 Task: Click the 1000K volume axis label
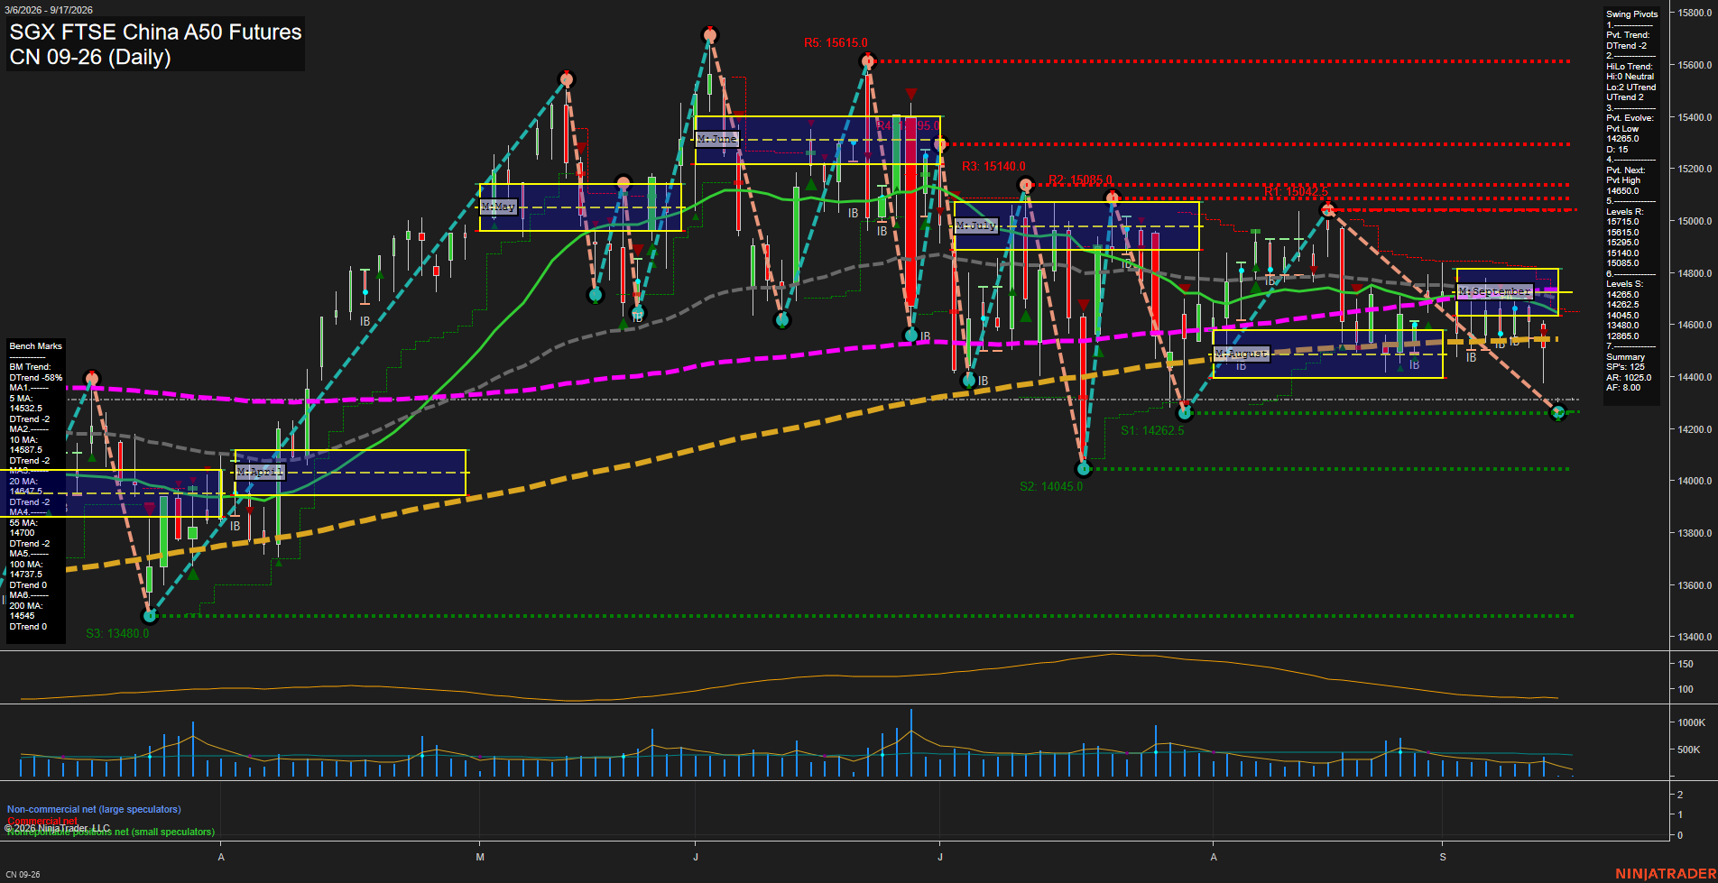coord(1692,722)
